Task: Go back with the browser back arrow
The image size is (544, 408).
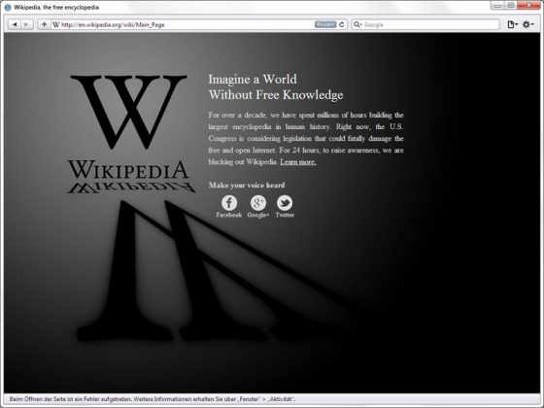Action: [x=15, y=24]
